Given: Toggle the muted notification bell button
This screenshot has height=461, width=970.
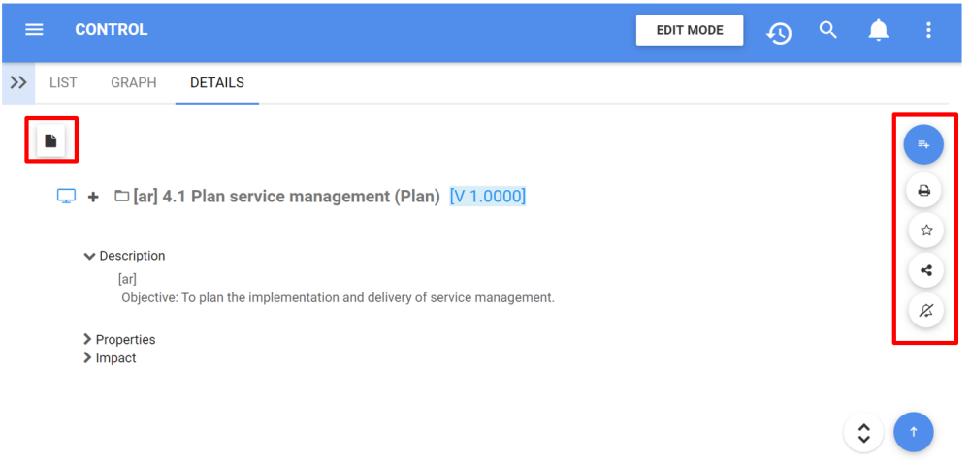Looking at the screenshot, I should (925, 310).
